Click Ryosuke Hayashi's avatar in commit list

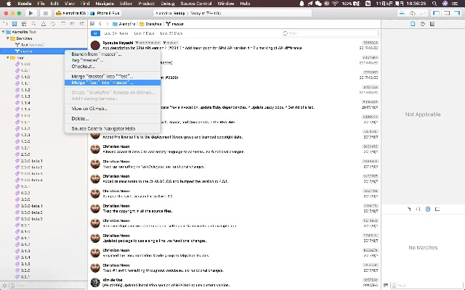[x=95, y=45]
